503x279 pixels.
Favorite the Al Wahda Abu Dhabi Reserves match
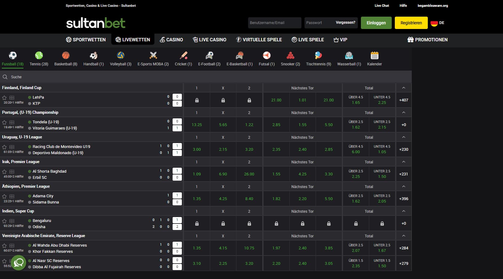(x=4, y=246)
